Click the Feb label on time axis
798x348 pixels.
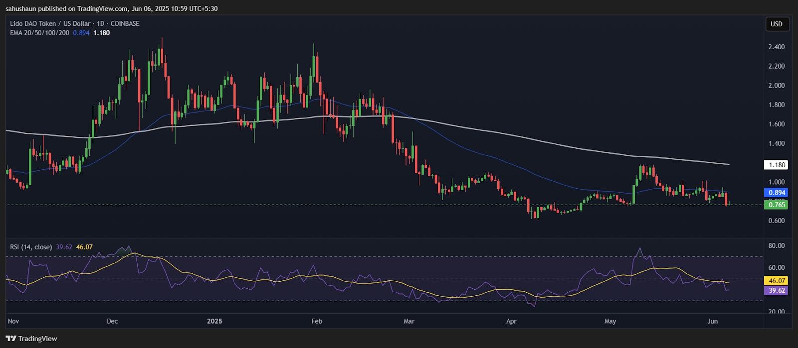[x=317, y=321]
